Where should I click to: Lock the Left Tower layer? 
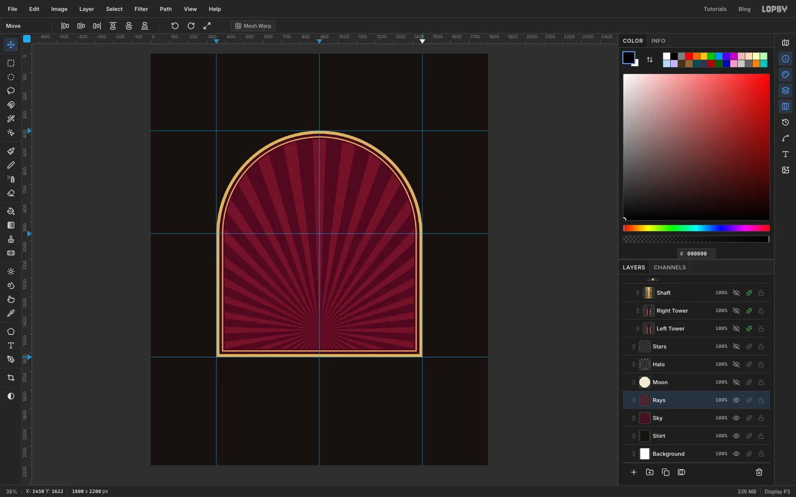point(761,329)
